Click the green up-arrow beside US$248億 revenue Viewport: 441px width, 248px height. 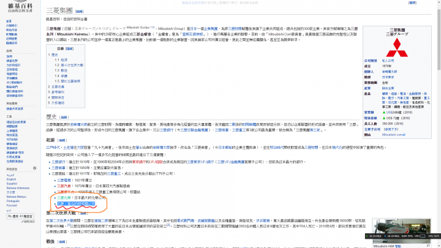coord(383,113)
